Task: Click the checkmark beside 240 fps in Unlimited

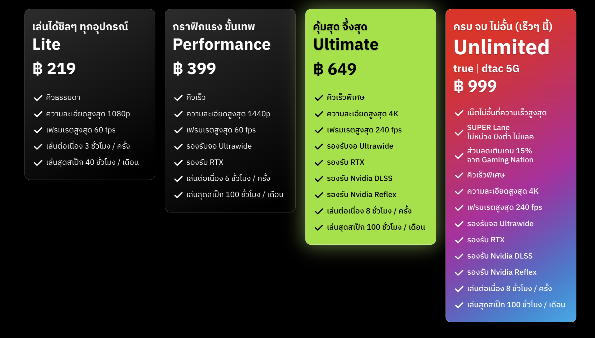Action: point(459,208)
